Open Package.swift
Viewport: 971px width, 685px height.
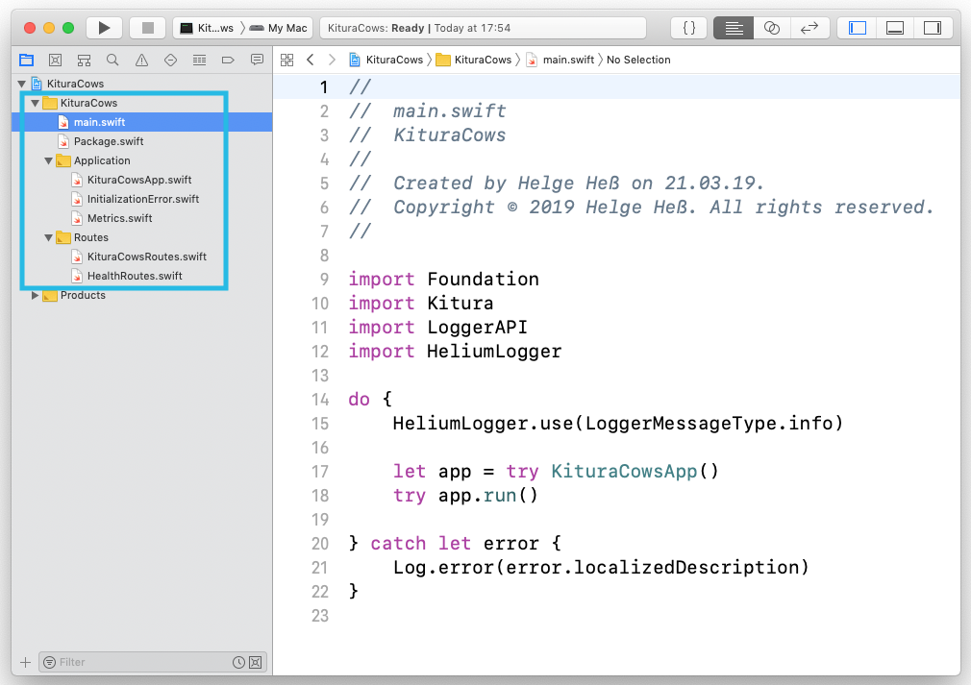point(142,141)
